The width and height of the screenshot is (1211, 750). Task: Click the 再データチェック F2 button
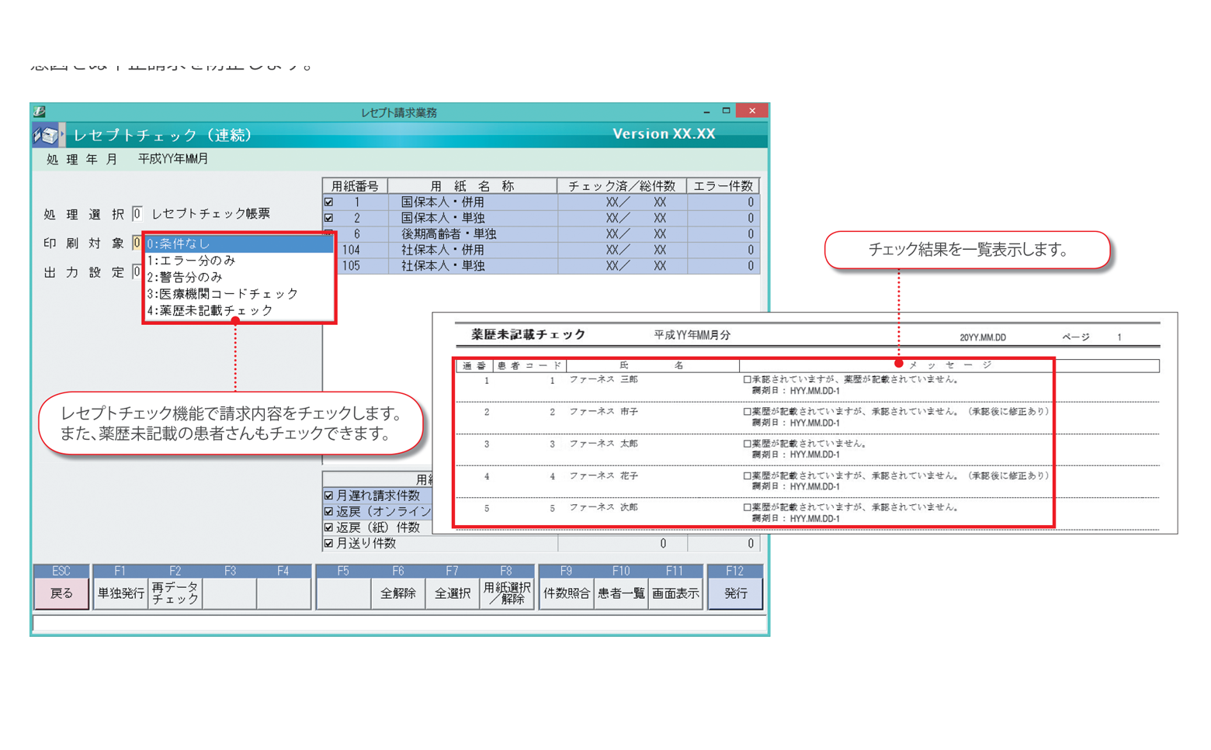pos(175,593)
